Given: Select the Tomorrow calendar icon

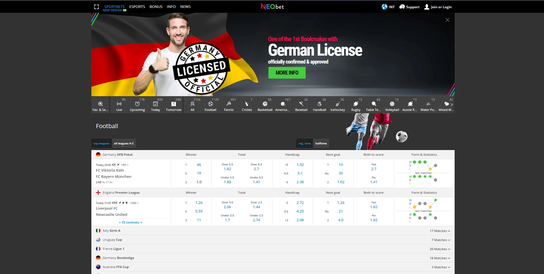Looking at the screenshot, I should (174, 104).
